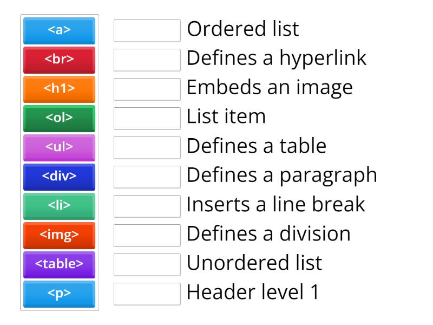Click the purple <ul> tag tile

59,148
